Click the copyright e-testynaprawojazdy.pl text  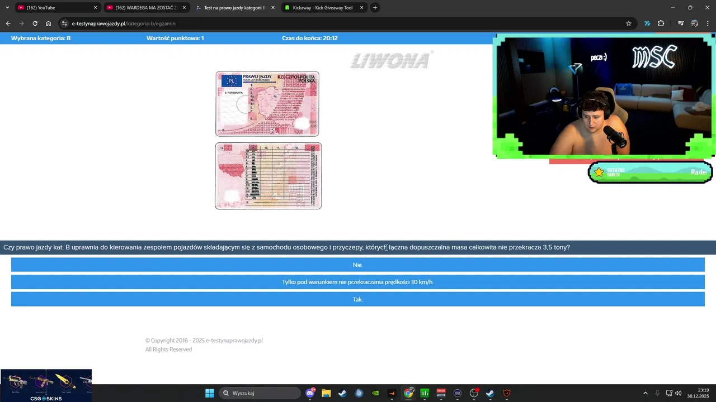(204, 341)
